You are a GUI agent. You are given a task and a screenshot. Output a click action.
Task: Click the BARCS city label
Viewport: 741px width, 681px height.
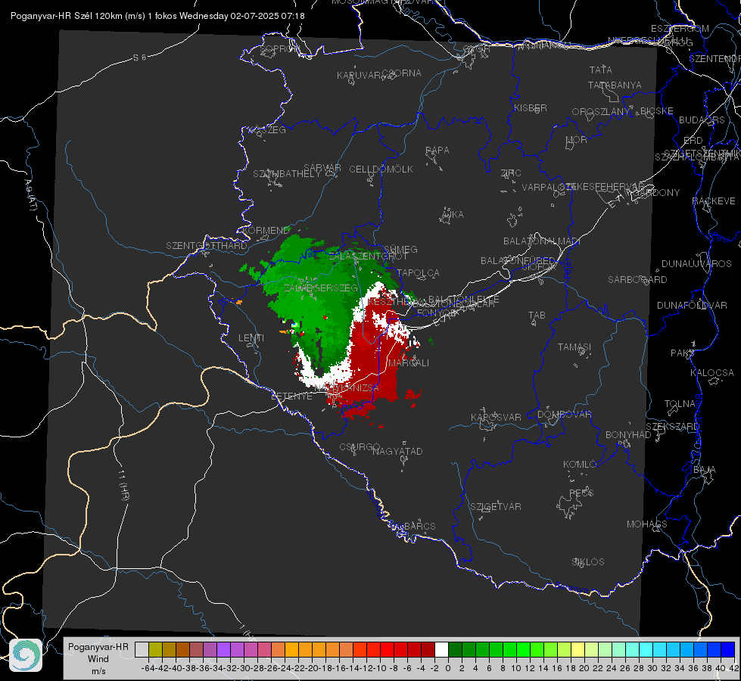click(x=420, y=527)
